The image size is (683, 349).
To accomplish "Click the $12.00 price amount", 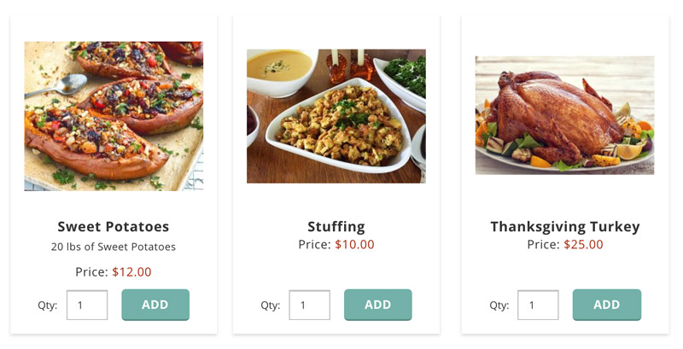I will (x=131, y=272).
